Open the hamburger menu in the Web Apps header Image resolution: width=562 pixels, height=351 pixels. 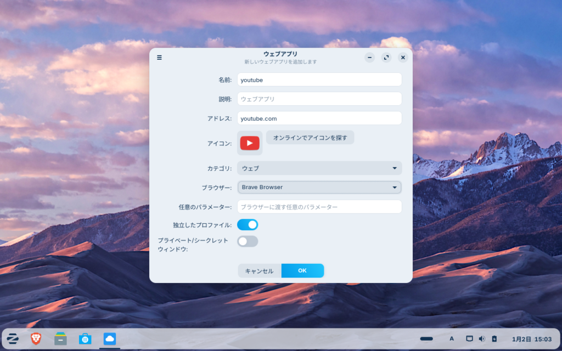tap(159, 58)
